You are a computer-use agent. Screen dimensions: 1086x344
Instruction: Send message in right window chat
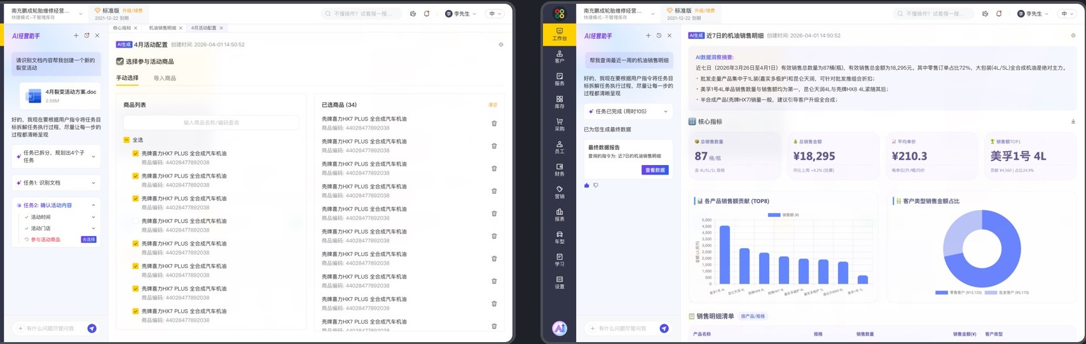pyautogui.click(x=664, y=328)
